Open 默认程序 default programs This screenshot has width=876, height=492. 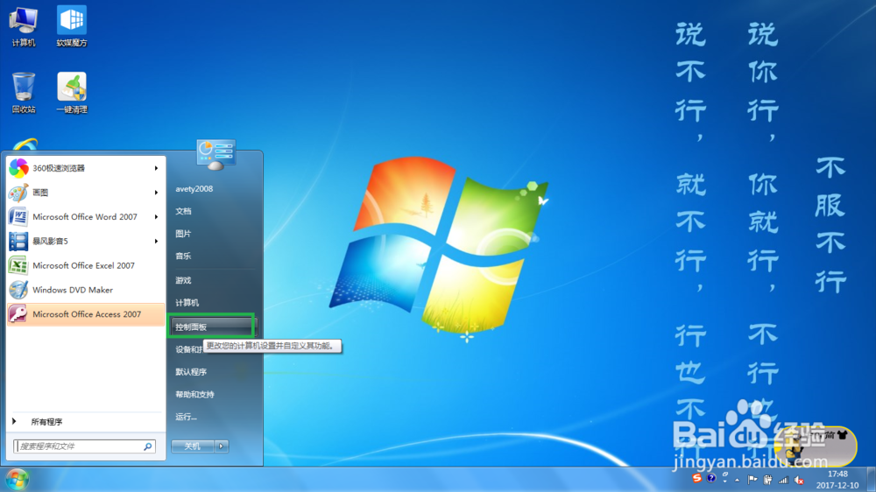click(191, 372)
